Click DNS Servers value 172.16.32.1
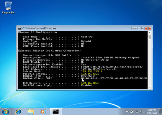The height and width of the screenshot is (115, 162). (x=90, y=83)
